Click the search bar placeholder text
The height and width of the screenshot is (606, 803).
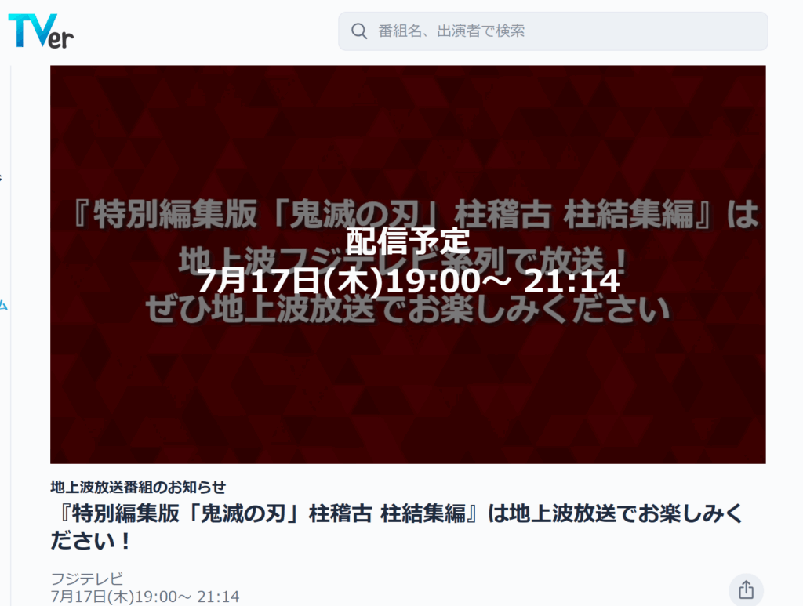(x=451, y=31)
